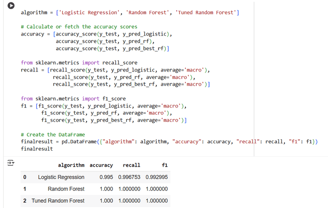Click the comment '# Create the DataFrame'
Image resolution: width=328 pixels, height=208 pixels.
point(53,135)
